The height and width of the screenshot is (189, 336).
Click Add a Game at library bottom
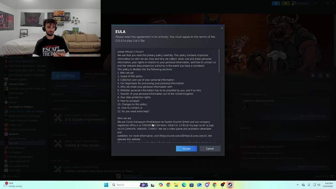pos(11,176)
